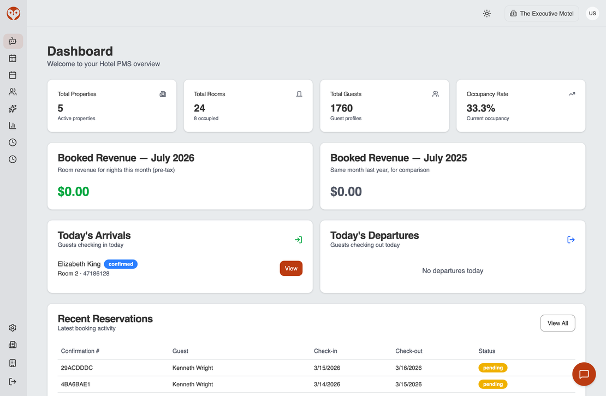Open the properties building icon in sidebar
The height and width of the screenshot is (396, 606).
coord(13,345)
